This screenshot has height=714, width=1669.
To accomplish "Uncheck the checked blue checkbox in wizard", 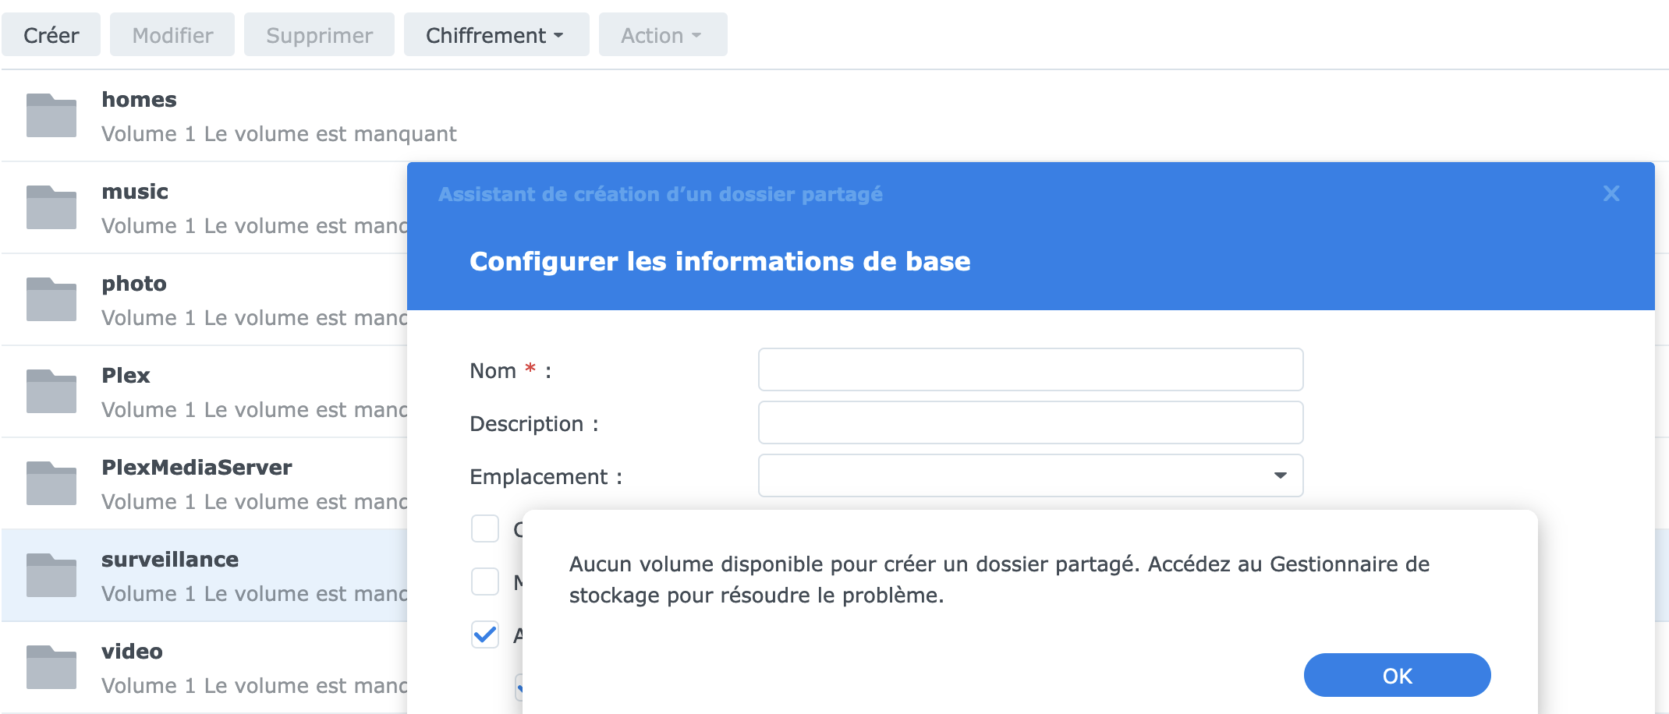I will (485, 634).
